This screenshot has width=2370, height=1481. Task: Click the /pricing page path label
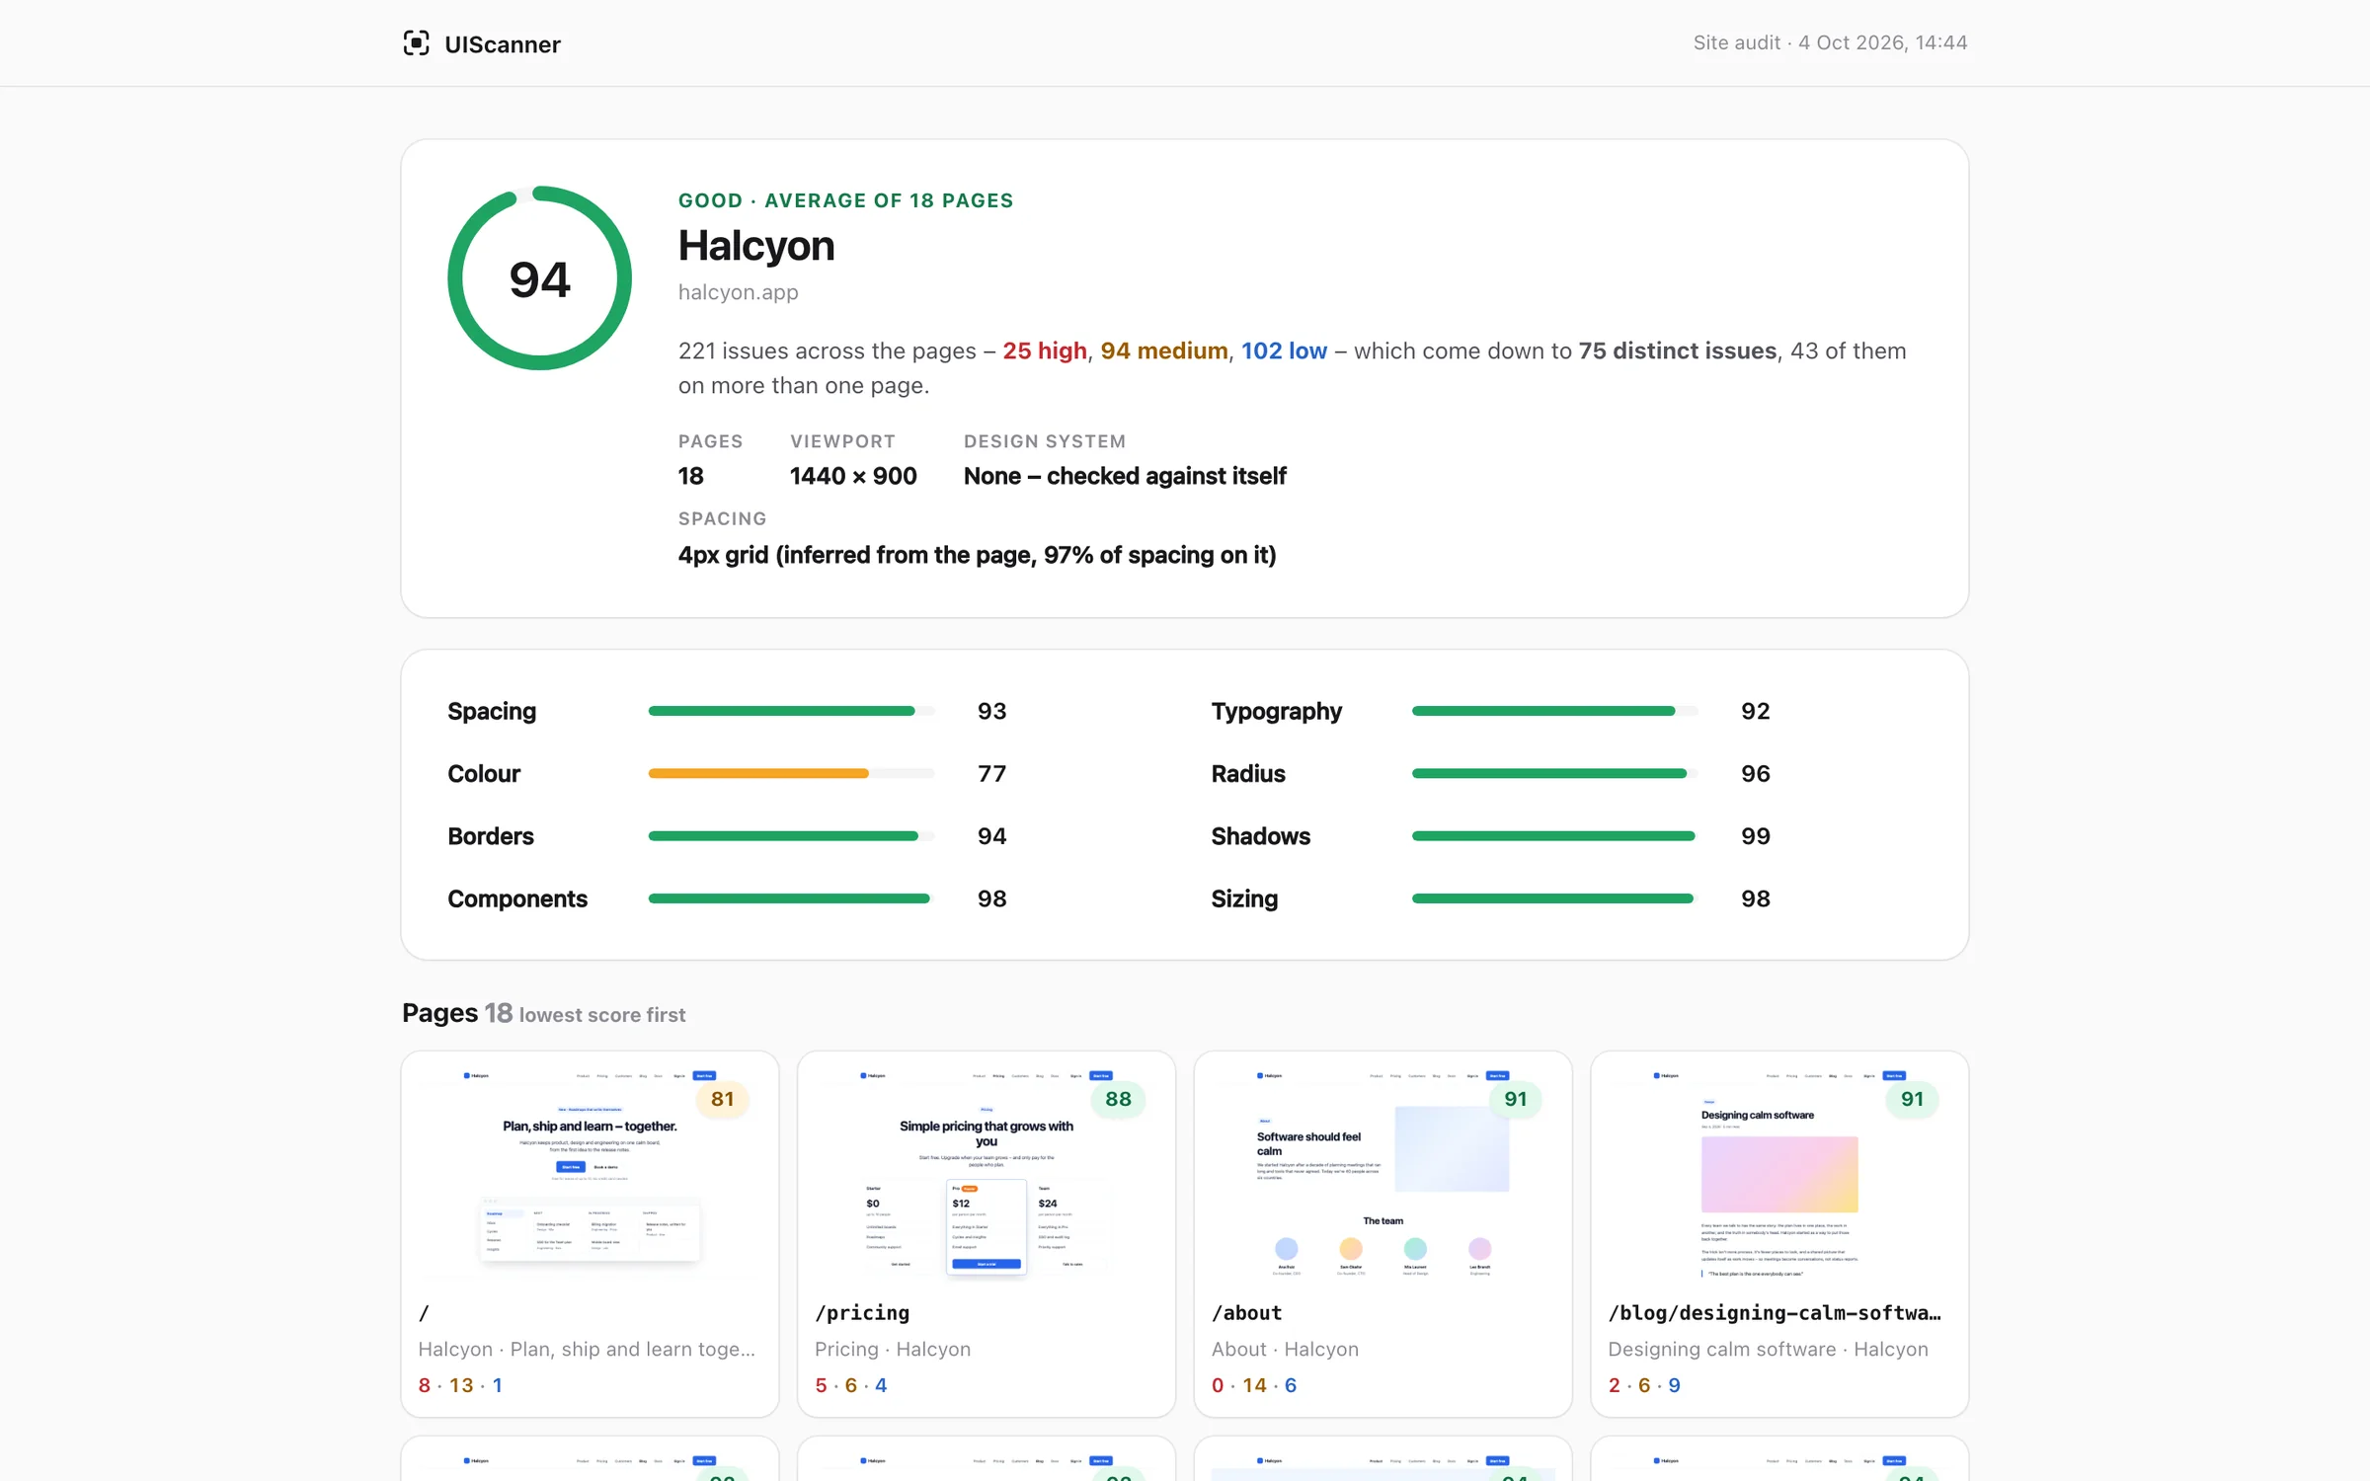tap(862, 1312)
